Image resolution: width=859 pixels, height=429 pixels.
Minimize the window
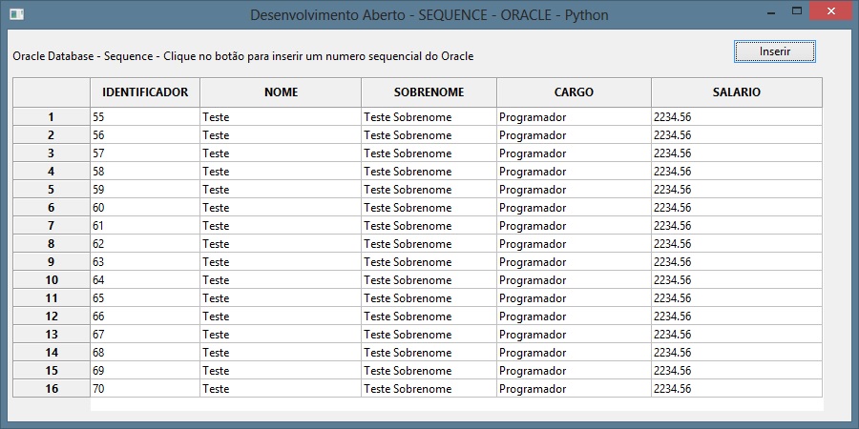tap(772, 10)
